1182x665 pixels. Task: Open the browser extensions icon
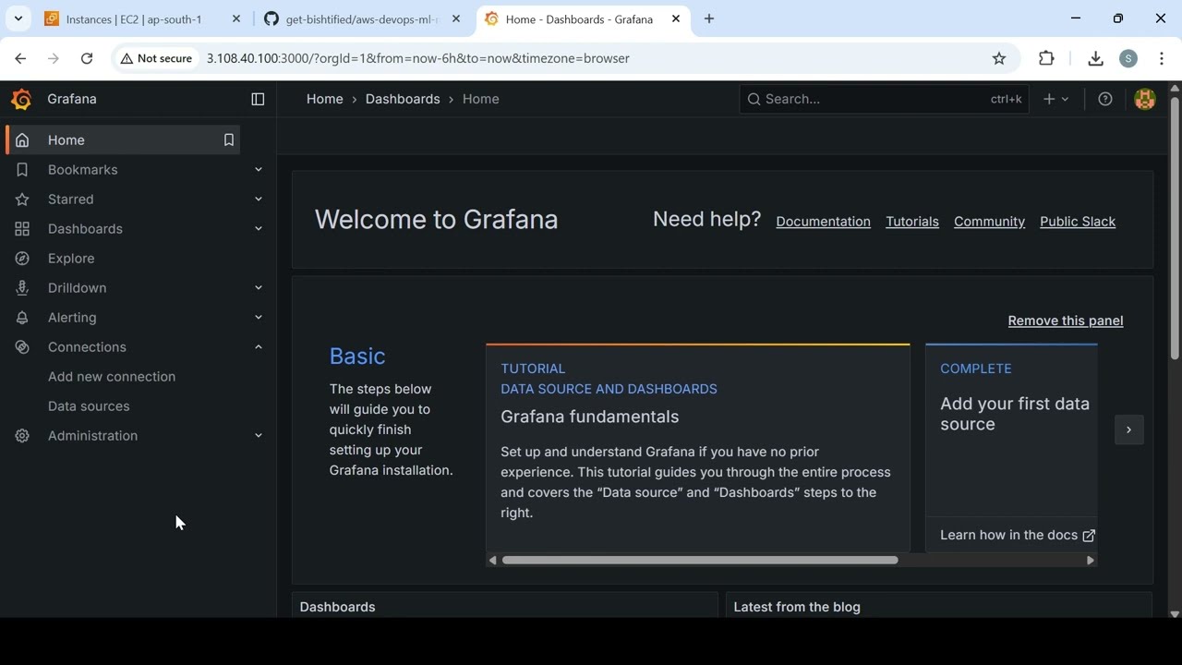point(1046,58)
